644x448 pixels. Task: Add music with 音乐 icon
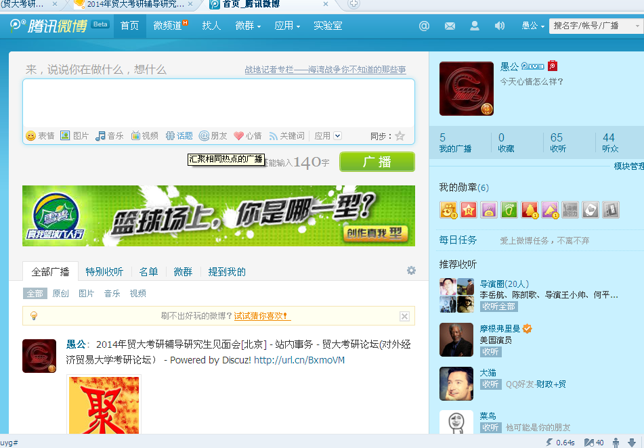point(109,136)
